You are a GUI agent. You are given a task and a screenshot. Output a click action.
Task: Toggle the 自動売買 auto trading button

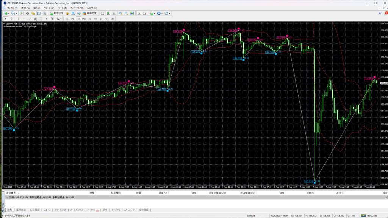(89, 13)
